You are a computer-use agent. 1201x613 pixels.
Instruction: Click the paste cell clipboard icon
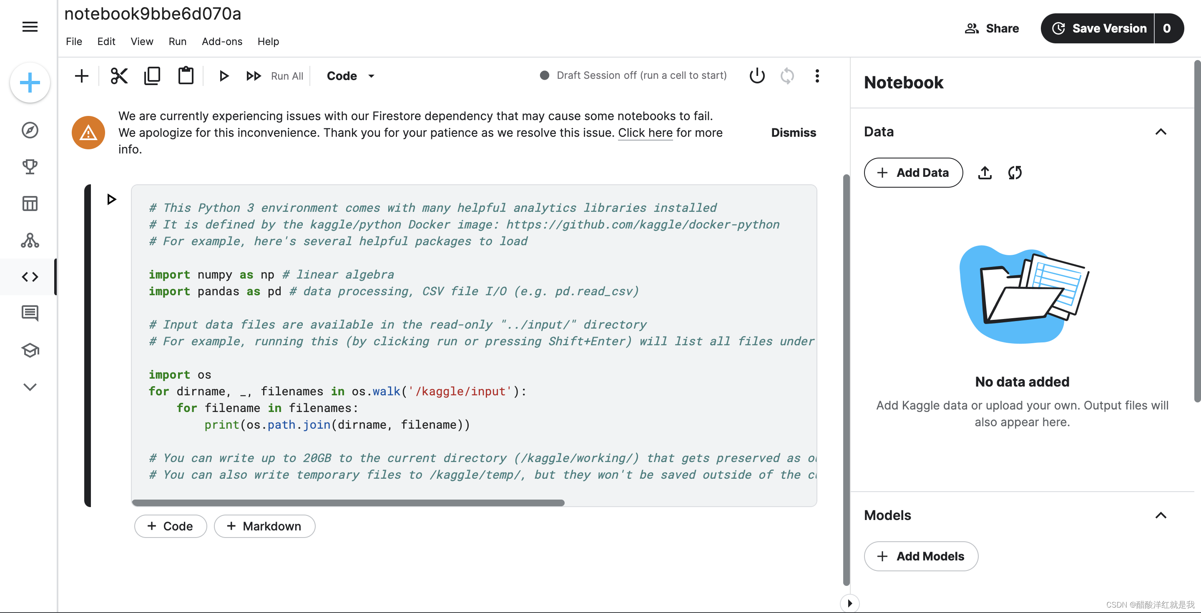click(186, 76)
